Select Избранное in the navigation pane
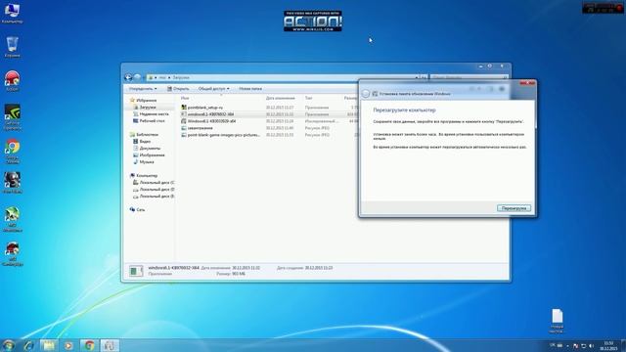Image resolution: width=626 pixels, height=352 pixels. [x=144, y=100]
